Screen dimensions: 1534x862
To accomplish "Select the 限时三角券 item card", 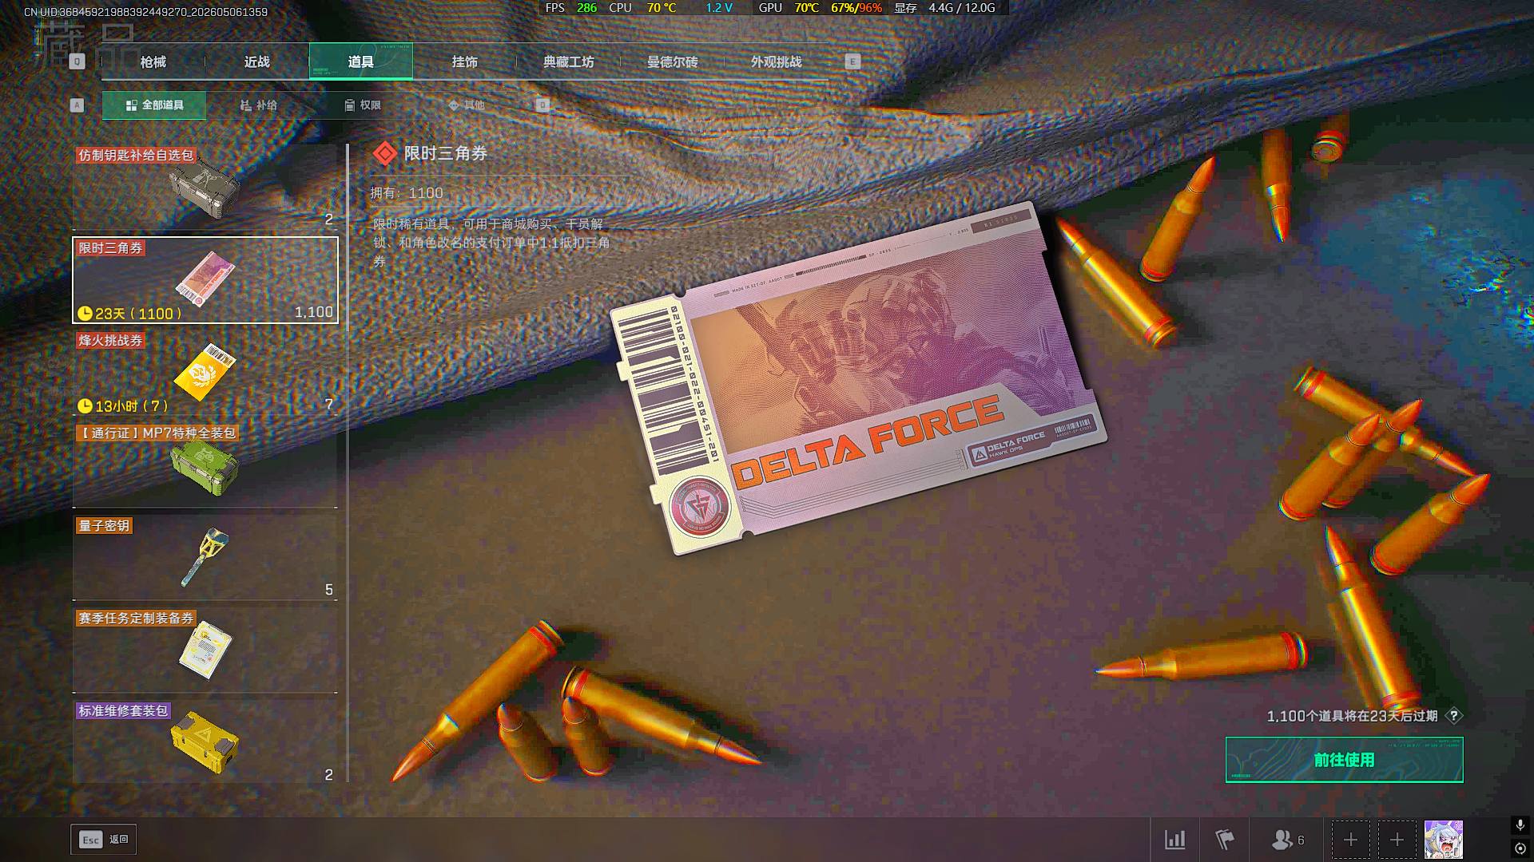I will (x=205, y=280).
